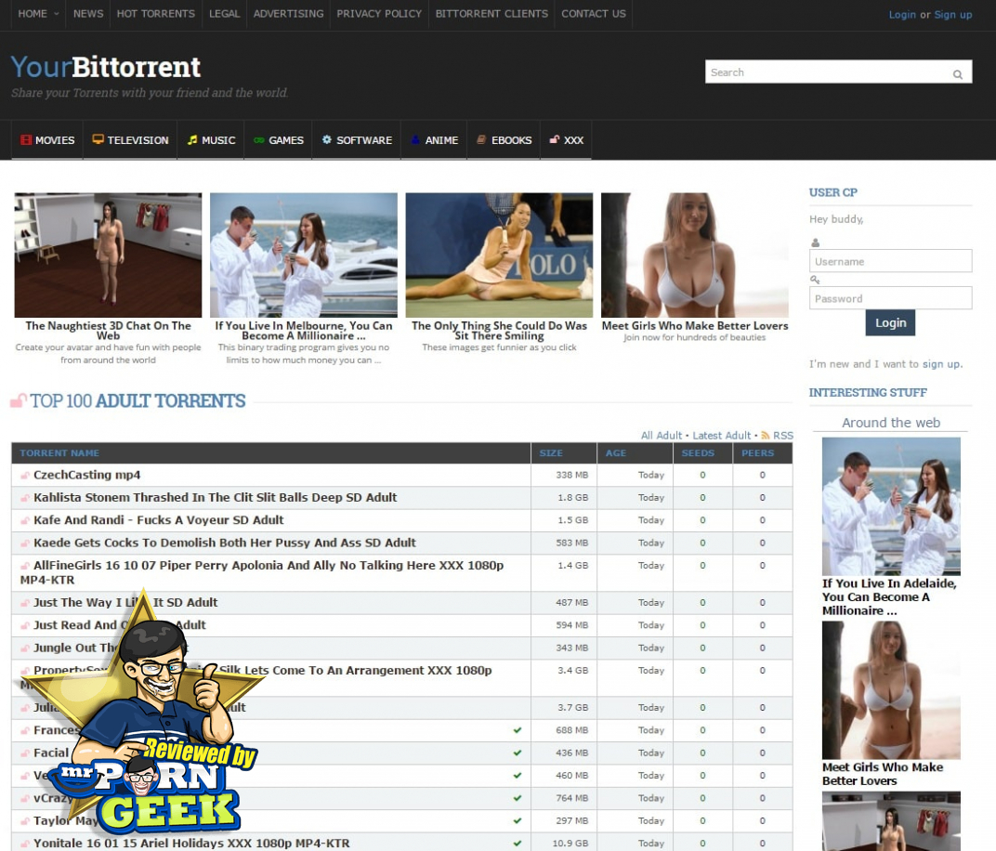Open CONTACT US in the top menu
Screen dimensions: 996x851
594,14
